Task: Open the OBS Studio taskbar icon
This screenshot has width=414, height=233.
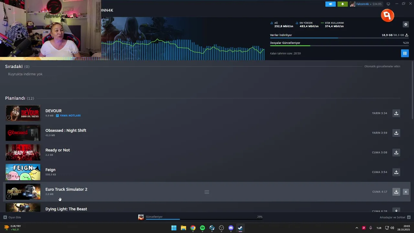Action: [x=221, y=228]
